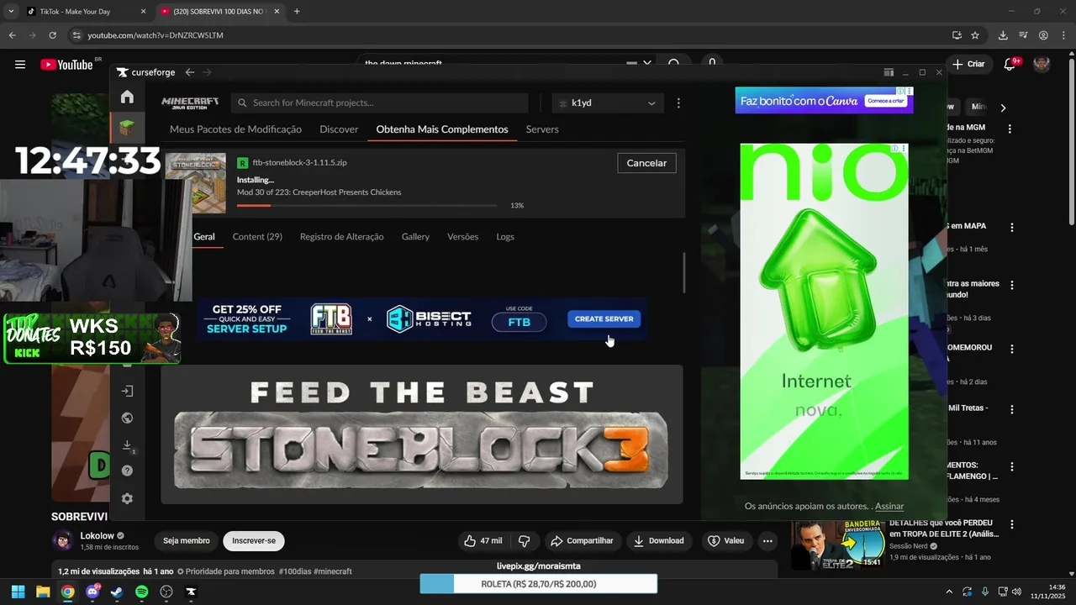Open Spotify from the taskbar

[x=141, y=592]
